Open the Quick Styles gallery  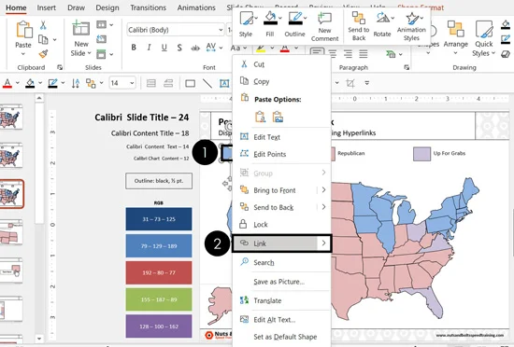484,38
